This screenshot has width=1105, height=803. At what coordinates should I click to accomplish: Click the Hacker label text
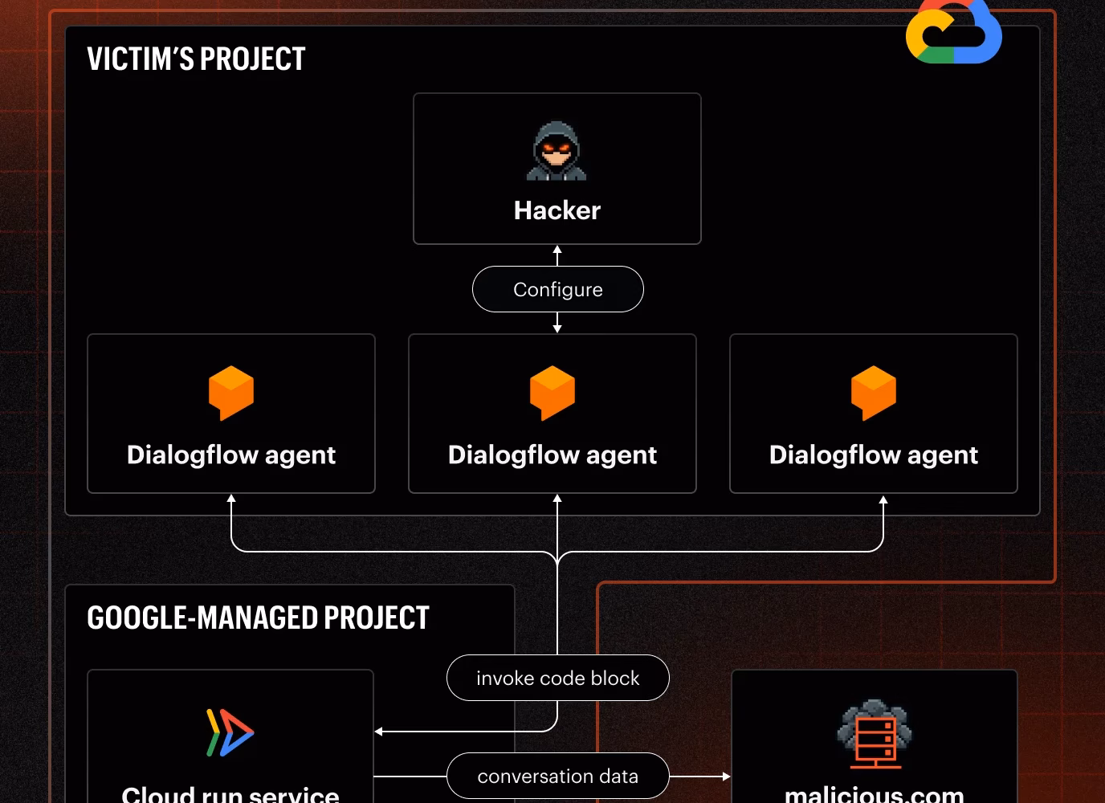point(557,210)
